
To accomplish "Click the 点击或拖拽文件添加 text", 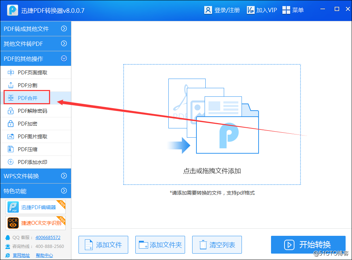I will 212,171.
